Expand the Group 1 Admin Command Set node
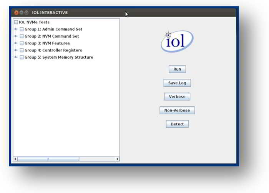Image resolution: width=269 pixels, height=193 pixels. click(16, 29)
